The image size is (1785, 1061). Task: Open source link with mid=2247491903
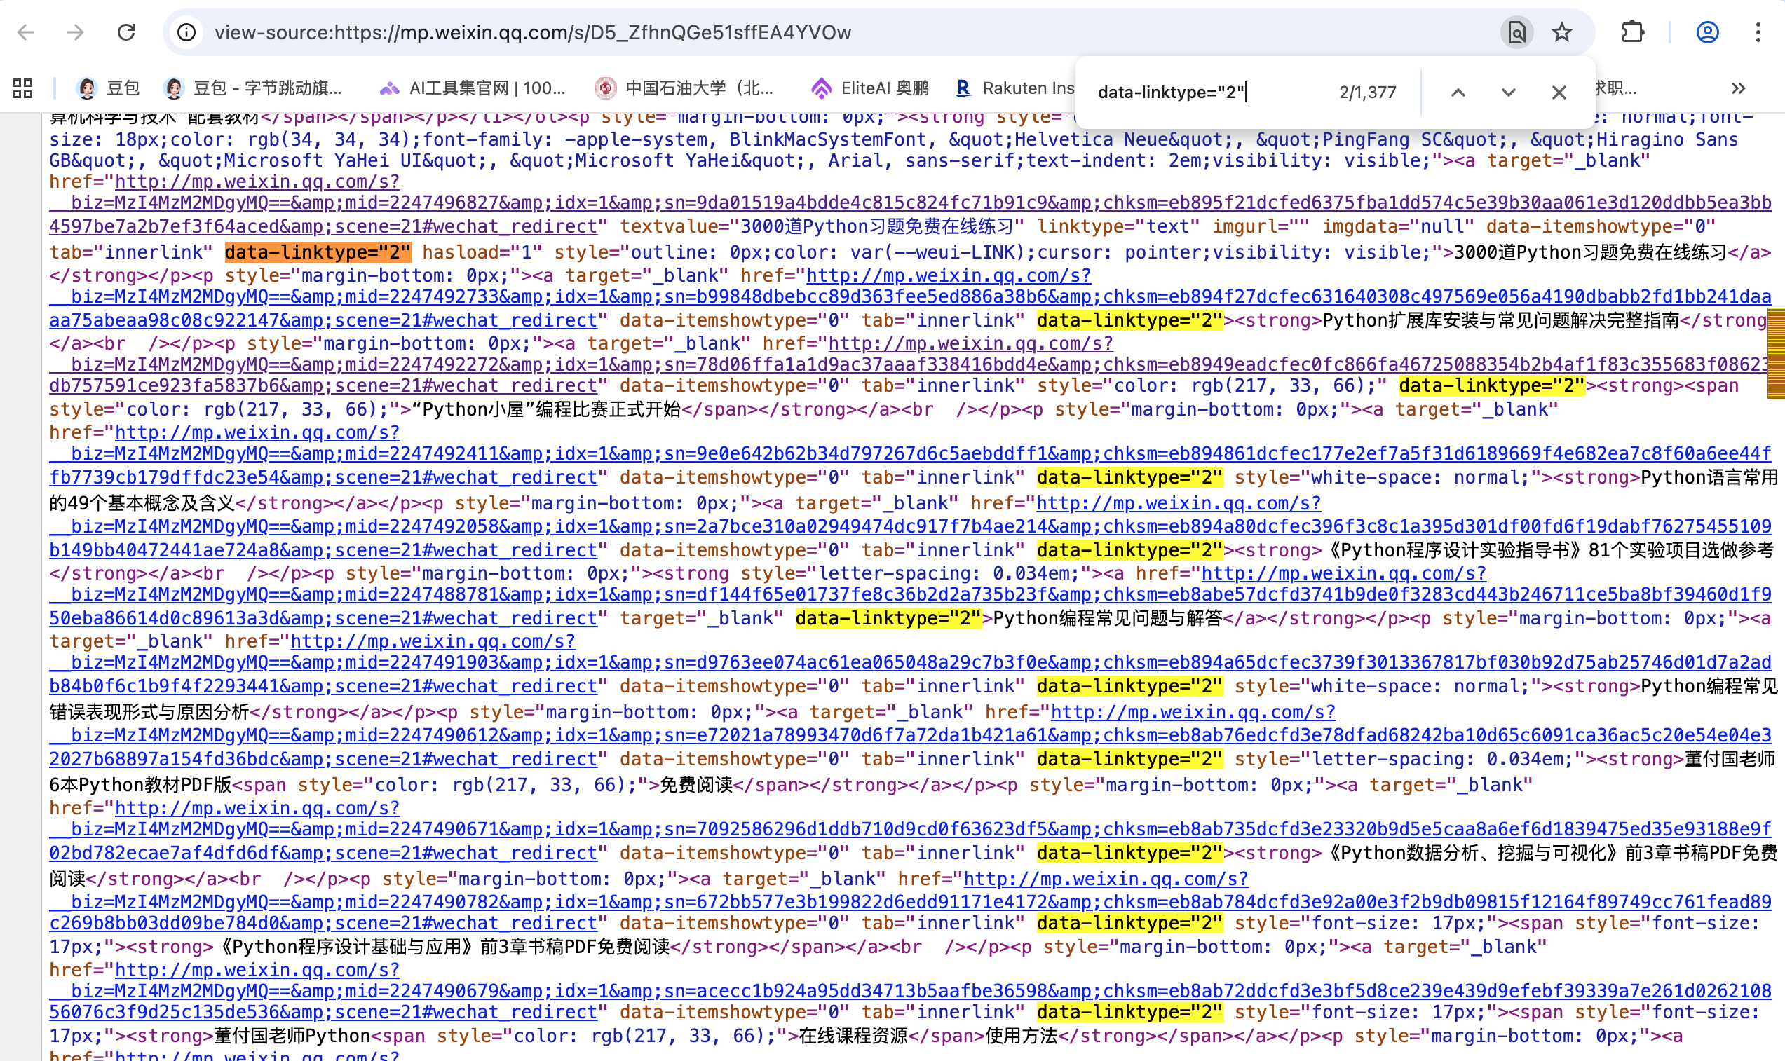(909, 664)
